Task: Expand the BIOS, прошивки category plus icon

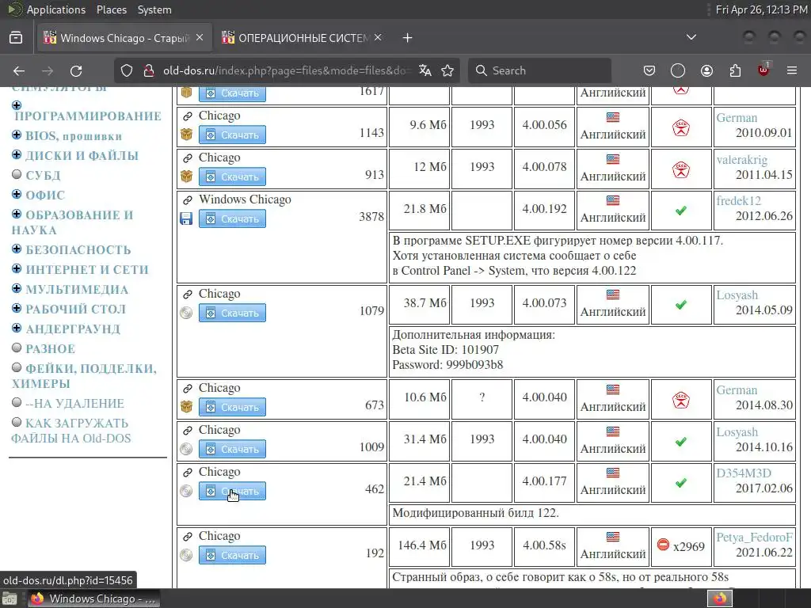Action: (17, 135)
